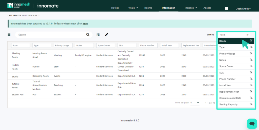The width and height of the screenshot is (259, 130).
Task: Click the SLA column filter field
Action: tap(127, 45)
